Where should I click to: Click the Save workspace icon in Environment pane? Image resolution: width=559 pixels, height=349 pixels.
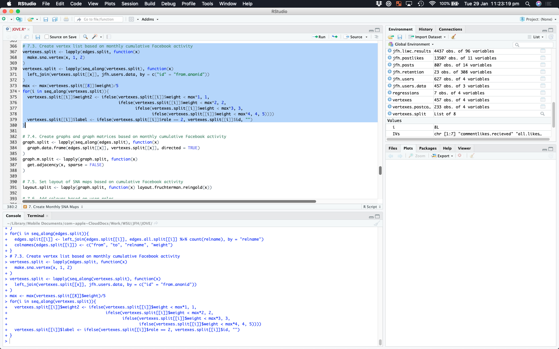(x=400, y=37)
